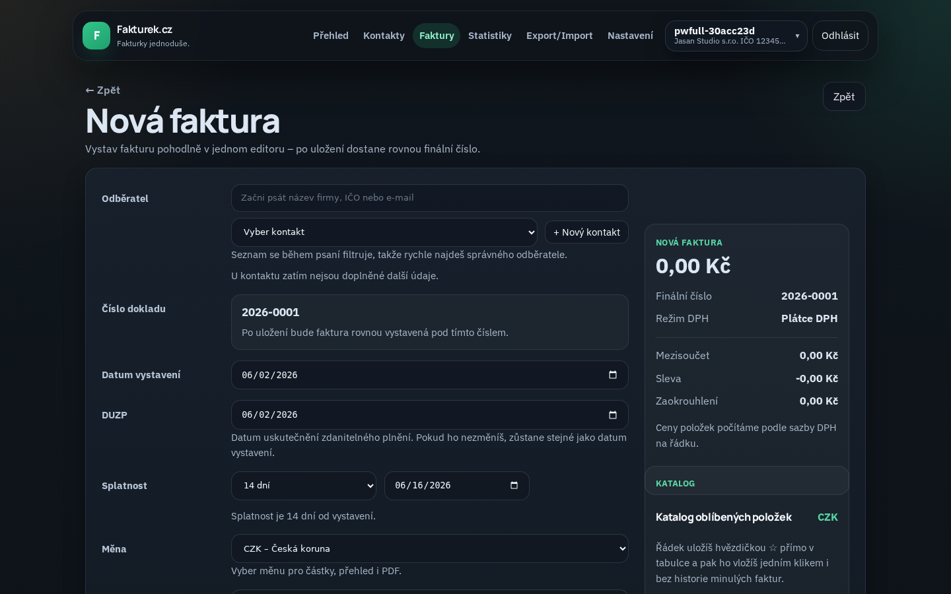The height and width of the screenshot is (594, 951).
Task: Expand the pwfull-30acc23d account switcher
Action: click(x=736, y=36)
